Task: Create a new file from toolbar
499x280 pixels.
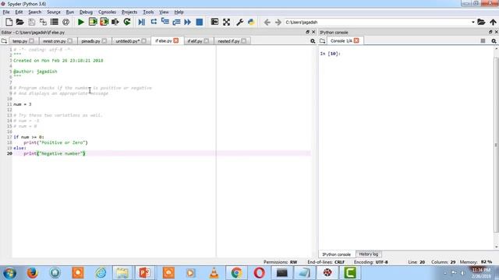Action: tap(9, 22)
